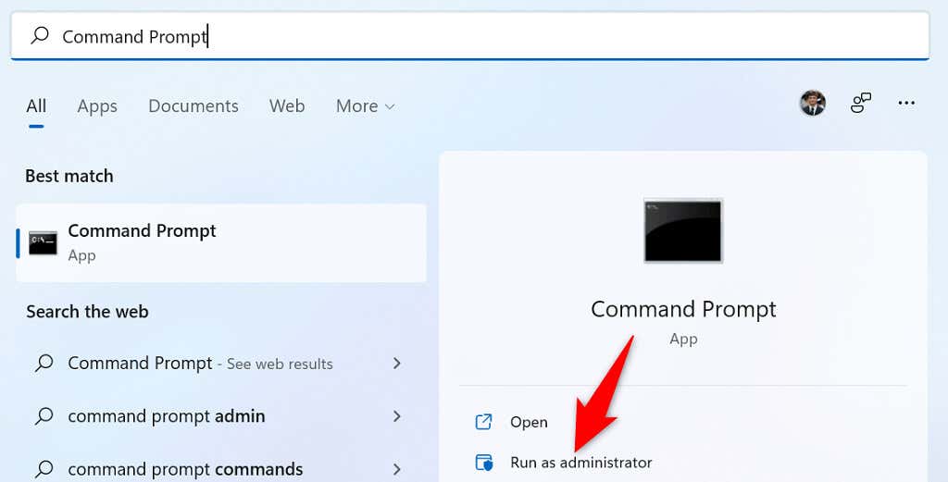This screenshot has height=482, width=948.
Task: Select the All filter tab
Action: point(36,106)
